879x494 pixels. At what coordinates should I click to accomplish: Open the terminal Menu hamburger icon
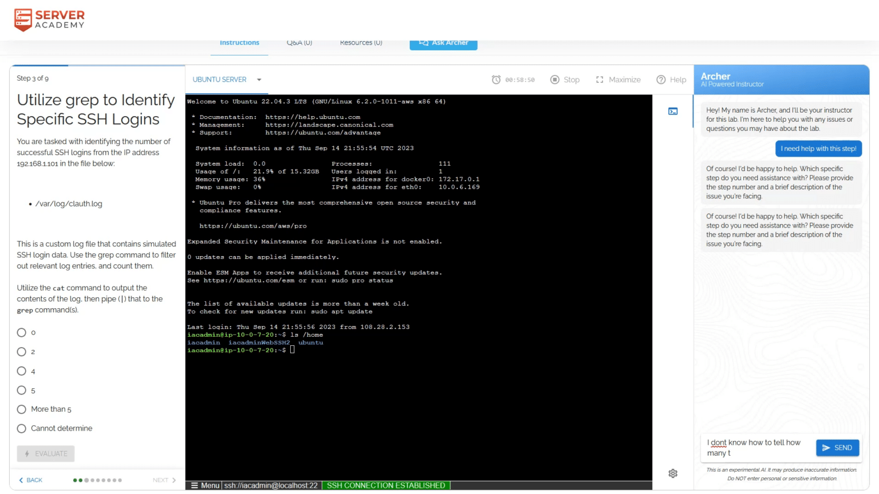click(x=195, y=485)
